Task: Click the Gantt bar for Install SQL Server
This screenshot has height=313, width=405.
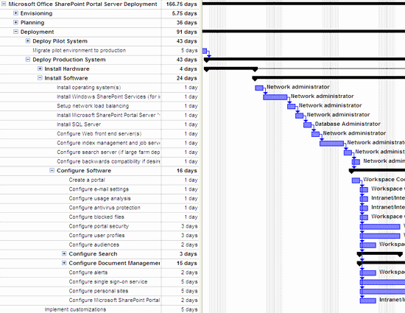Action: point(307,125)
